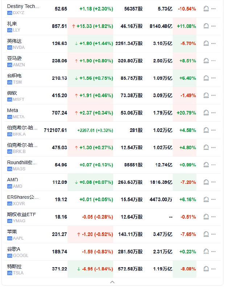This screenshot has height=290, width=225.
Task: Set alert bell for 微软 MSFT
Action: 206,95
